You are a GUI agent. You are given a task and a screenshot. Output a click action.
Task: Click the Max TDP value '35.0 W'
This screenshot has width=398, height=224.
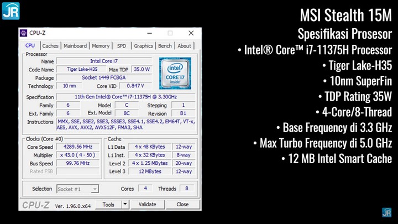click(142, 69)
